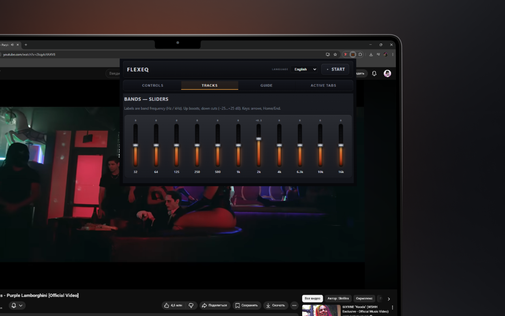Select the Скриллекс filter chip

point(364,299)
